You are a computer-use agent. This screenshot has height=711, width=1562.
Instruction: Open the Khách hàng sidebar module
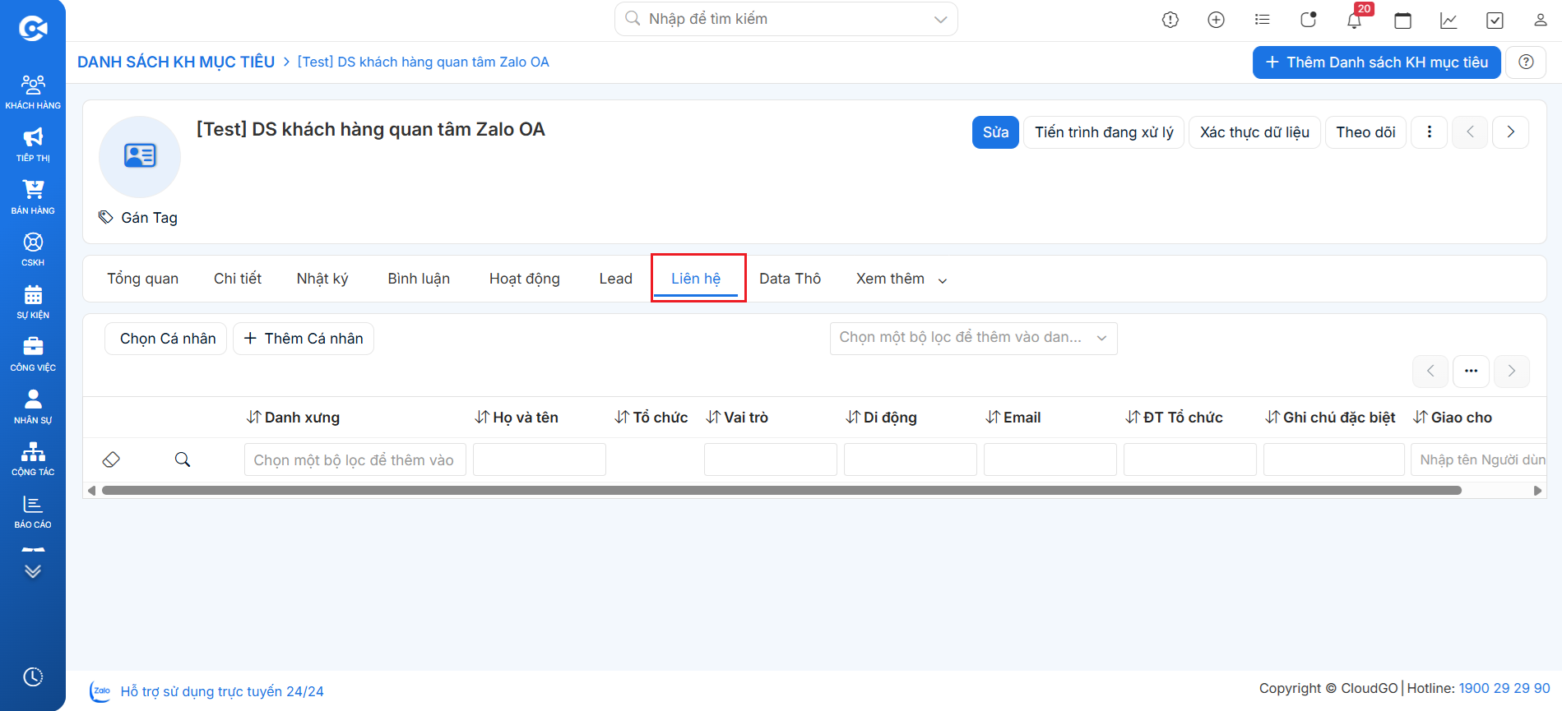33,91
